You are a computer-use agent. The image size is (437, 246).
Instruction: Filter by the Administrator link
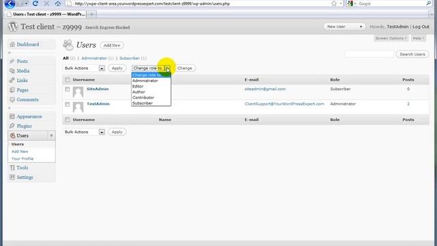[x=94, y=58]
